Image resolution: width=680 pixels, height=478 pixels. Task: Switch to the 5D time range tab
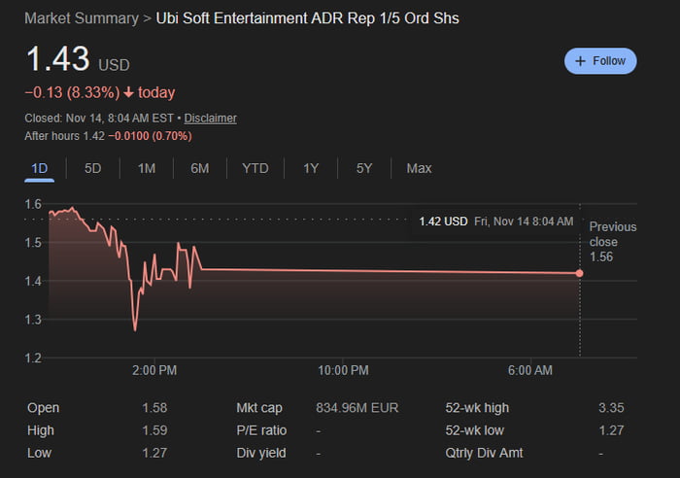pyautogui.click(x=93, y=168)
